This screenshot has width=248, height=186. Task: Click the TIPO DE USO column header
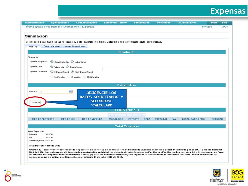click(68, 119)
